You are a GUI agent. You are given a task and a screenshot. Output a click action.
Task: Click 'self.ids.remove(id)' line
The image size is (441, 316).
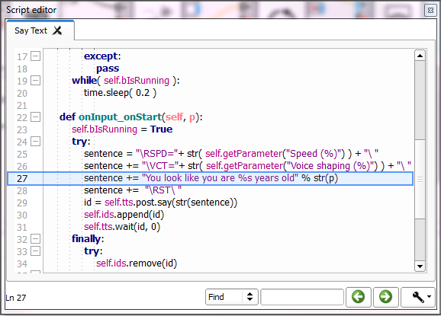coord(137,263)
